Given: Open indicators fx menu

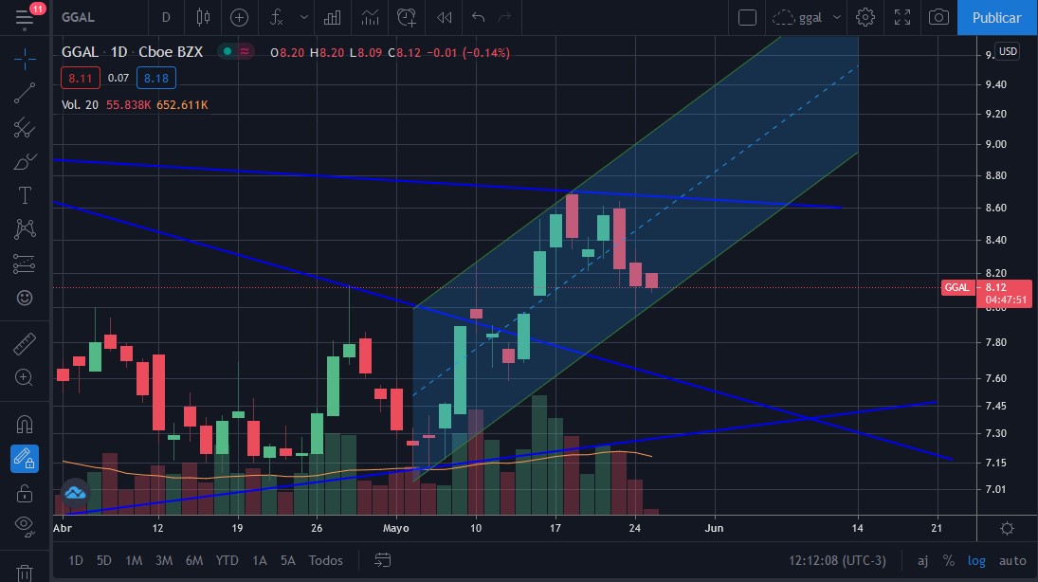Looking at the screenshot, I should pyautogui.click(x=277, y=18).
